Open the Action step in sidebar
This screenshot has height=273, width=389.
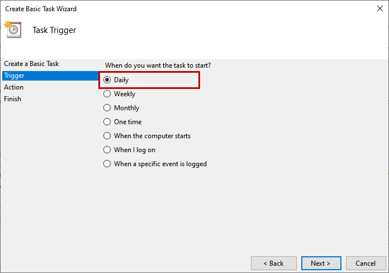(14, 87)
